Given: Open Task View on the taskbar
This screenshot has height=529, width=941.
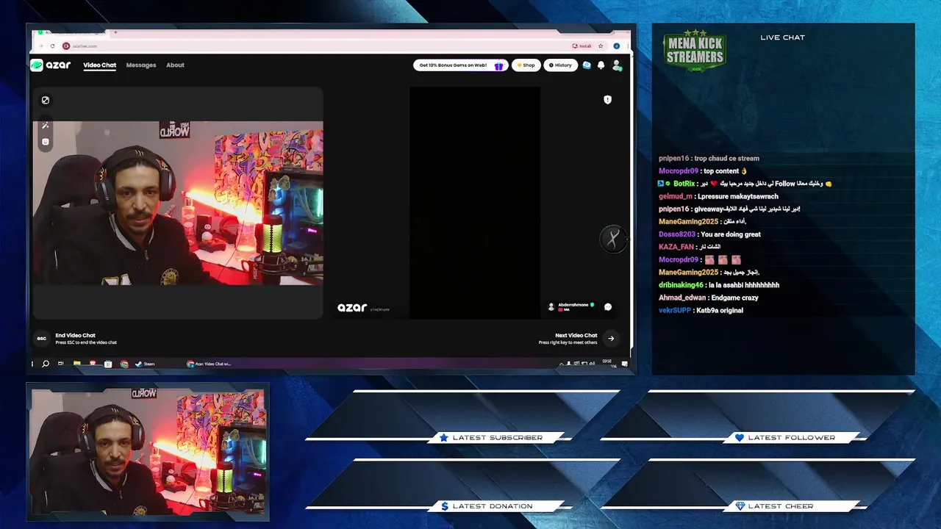Looking at the screenshot, I should 61,364.
